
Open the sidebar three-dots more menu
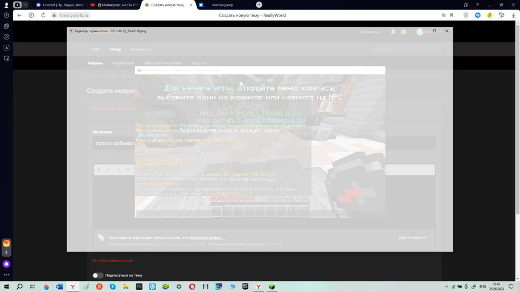point(6,275)
